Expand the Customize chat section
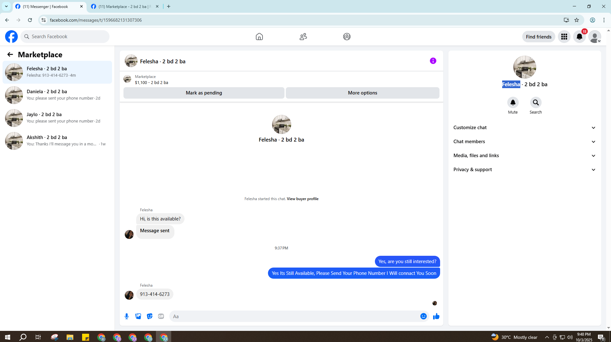 point(524,128)
